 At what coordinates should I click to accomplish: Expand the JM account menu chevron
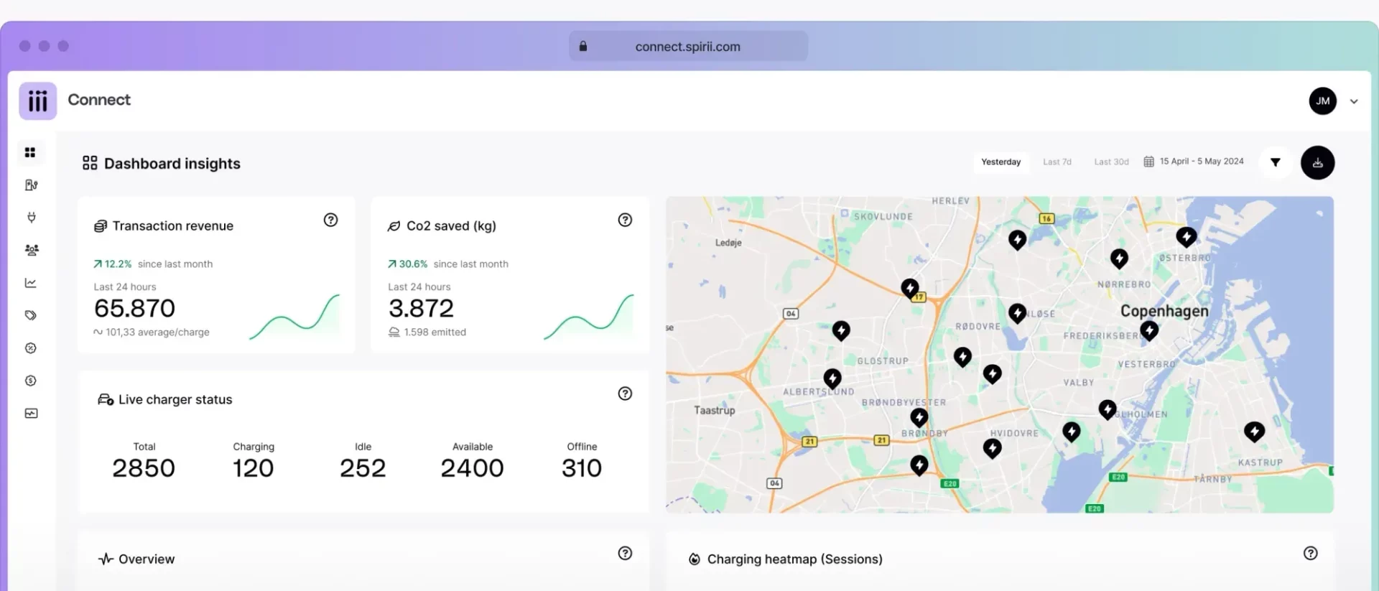tap(1354, 101)
